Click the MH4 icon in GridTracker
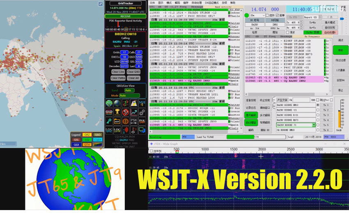Image resolution: width=349 pixels, height=215 pixels. coord(142,104)
